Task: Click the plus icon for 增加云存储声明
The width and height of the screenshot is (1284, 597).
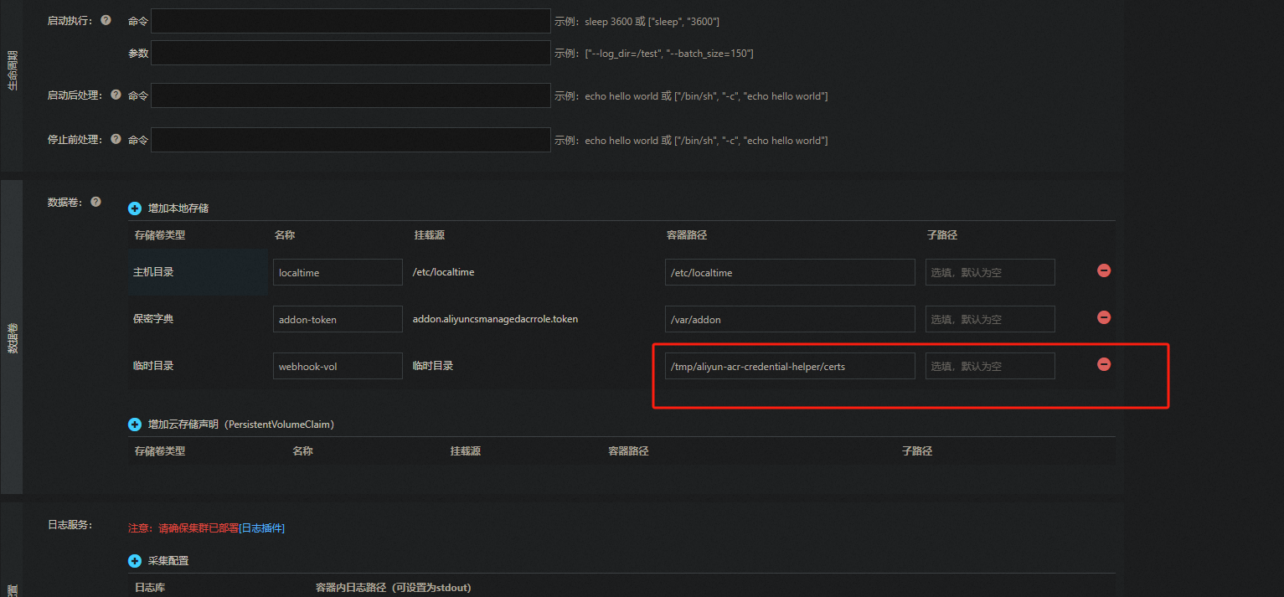Action: (135, 425)
